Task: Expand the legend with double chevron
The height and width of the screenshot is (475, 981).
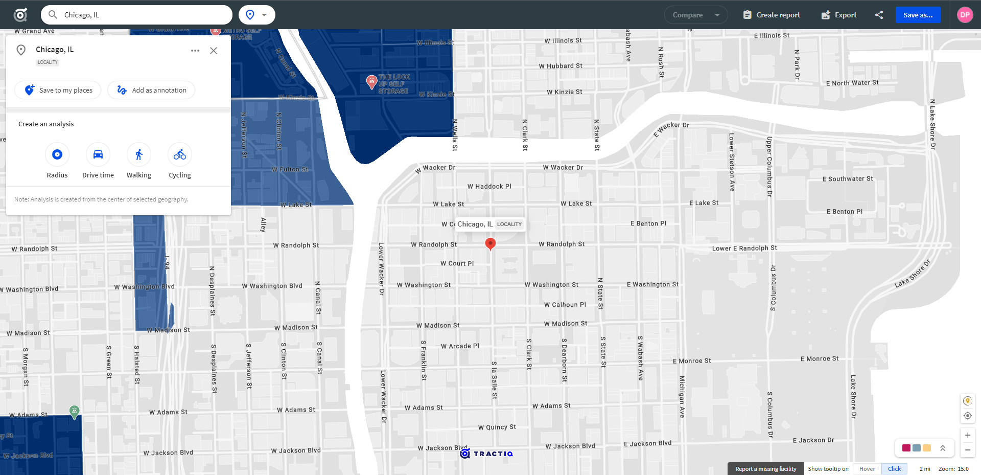Action: tap(943, 448)
